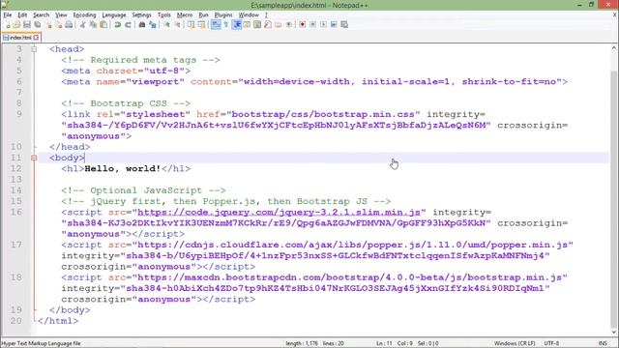The height and width of the screenshot is (348, 619).
Task: Open the Encoding menu
Action: click(x=84, y=15)
